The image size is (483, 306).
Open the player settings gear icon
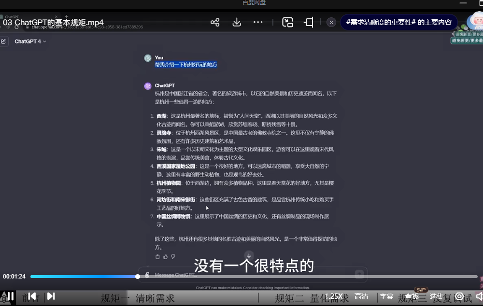pos(459,296)
